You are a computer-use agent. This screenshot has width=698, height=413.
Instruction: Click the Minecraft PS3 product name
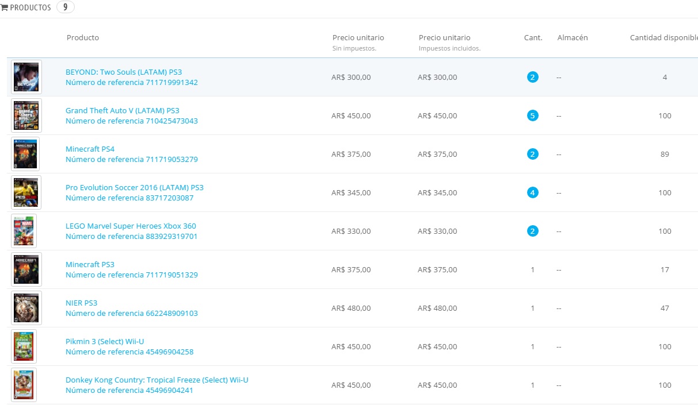(90, 264)
